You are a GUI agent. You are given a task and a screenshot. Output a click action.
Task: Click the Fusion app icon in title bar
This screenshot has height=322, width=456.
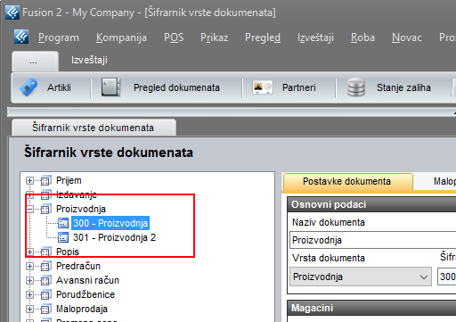(x=12, y=12)
